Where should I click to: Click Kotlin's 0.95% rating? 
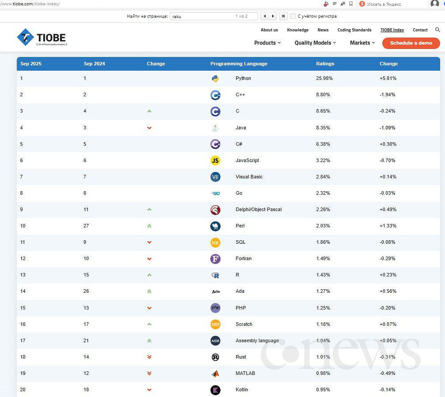[x=323, y=389]
